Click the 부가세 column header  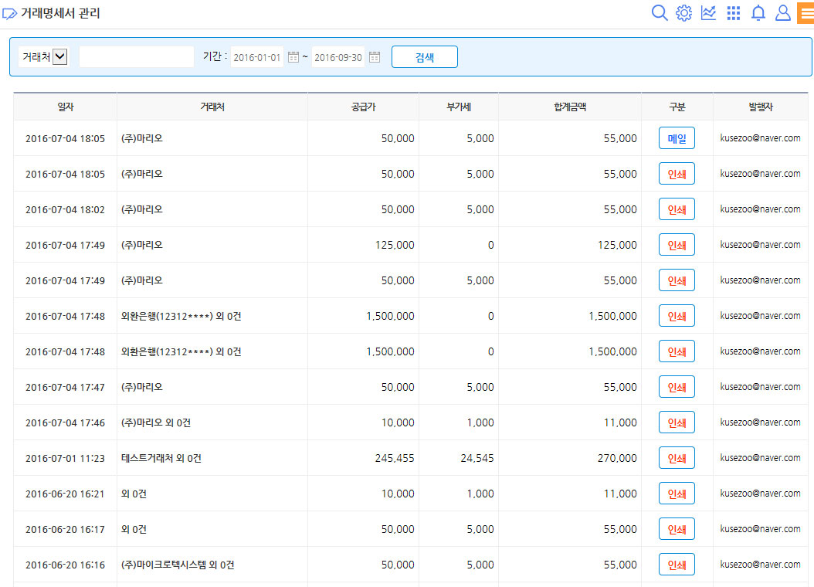pos(459,107)
